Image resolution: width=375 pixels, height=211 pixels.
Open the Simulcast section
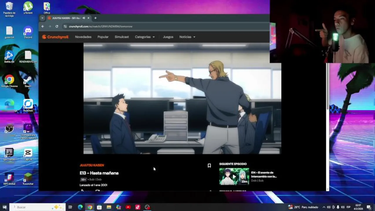[122, 37]
